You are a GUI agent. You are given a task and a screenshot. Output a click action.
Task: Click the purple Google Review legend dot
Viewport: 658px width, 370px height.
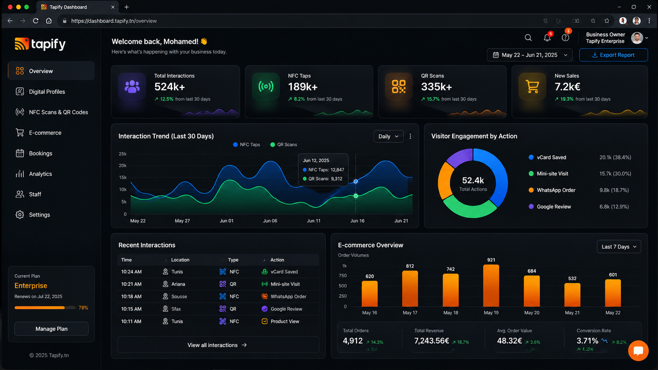pos(531,207)
